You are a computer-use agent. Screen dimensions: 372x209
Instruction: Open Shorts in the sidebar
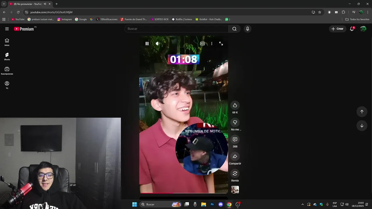click(x=7, y=56)
